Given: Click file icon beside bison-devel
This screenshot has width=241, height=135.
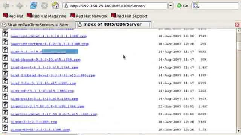Looking at the screenshot, I should tap(5, 128).
